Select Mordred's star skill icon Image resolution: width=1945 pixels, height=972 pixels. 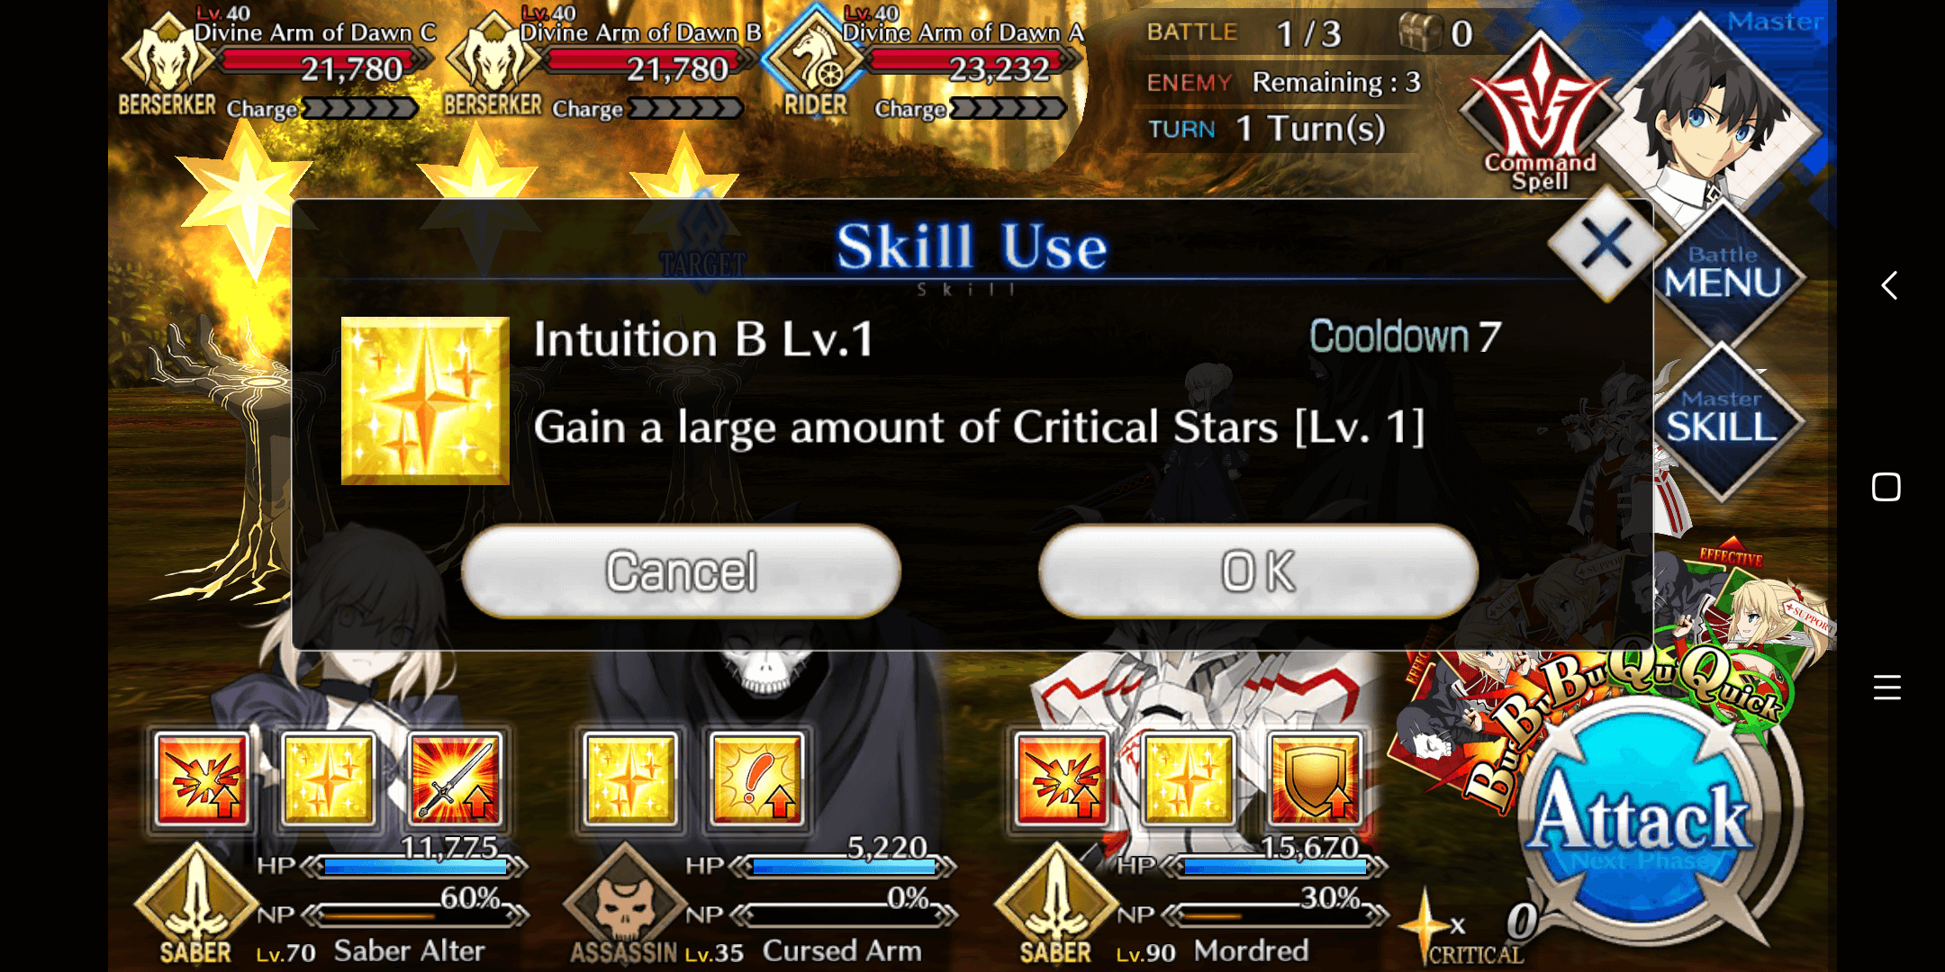(1189, 779)
